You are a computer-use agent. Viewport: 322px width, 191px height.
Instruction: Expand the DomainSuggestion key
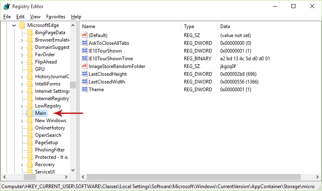(x=22, y=48)
